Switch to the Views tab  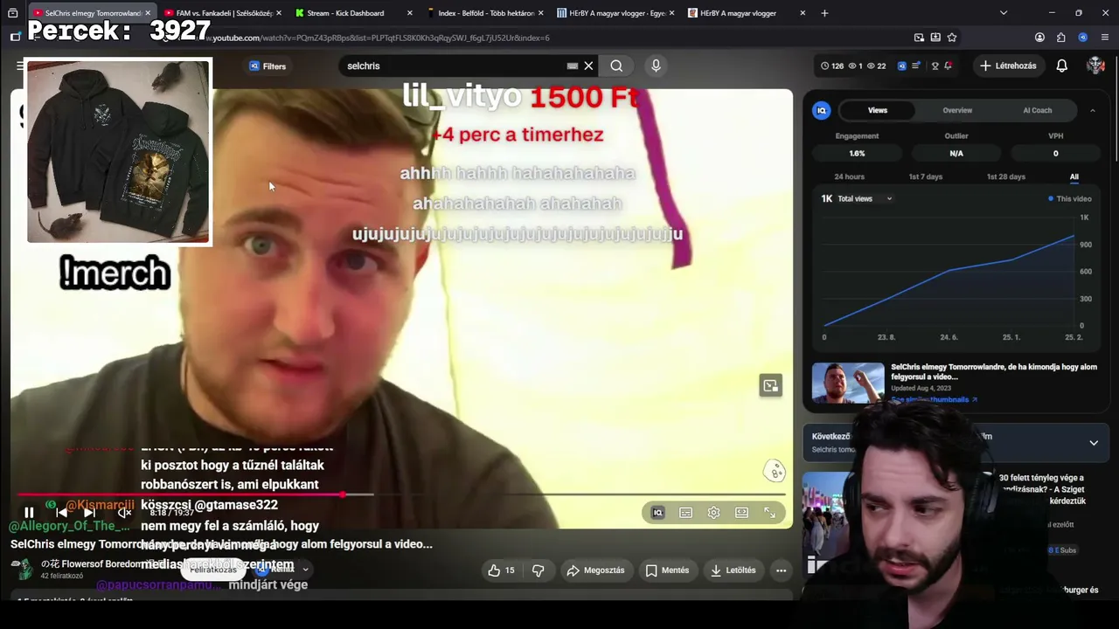877,110
